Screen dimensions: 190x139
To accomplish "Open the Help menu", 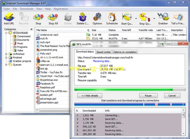I will (x=48, y=9).
